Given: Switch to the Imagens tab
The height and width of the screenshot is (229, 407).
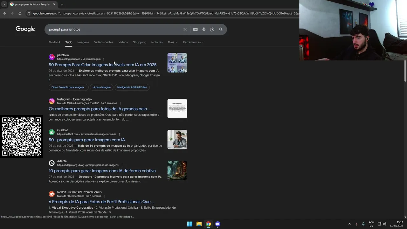Looking at the screenshot, I should [x=83, y=42].
